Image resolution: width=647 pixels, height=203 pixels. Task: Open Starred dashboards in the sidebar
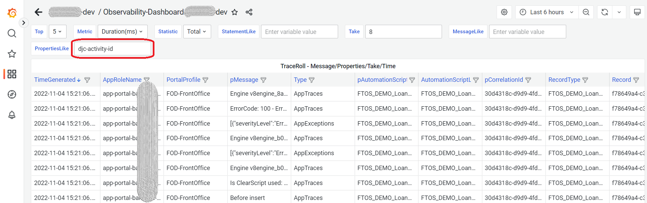12,54
